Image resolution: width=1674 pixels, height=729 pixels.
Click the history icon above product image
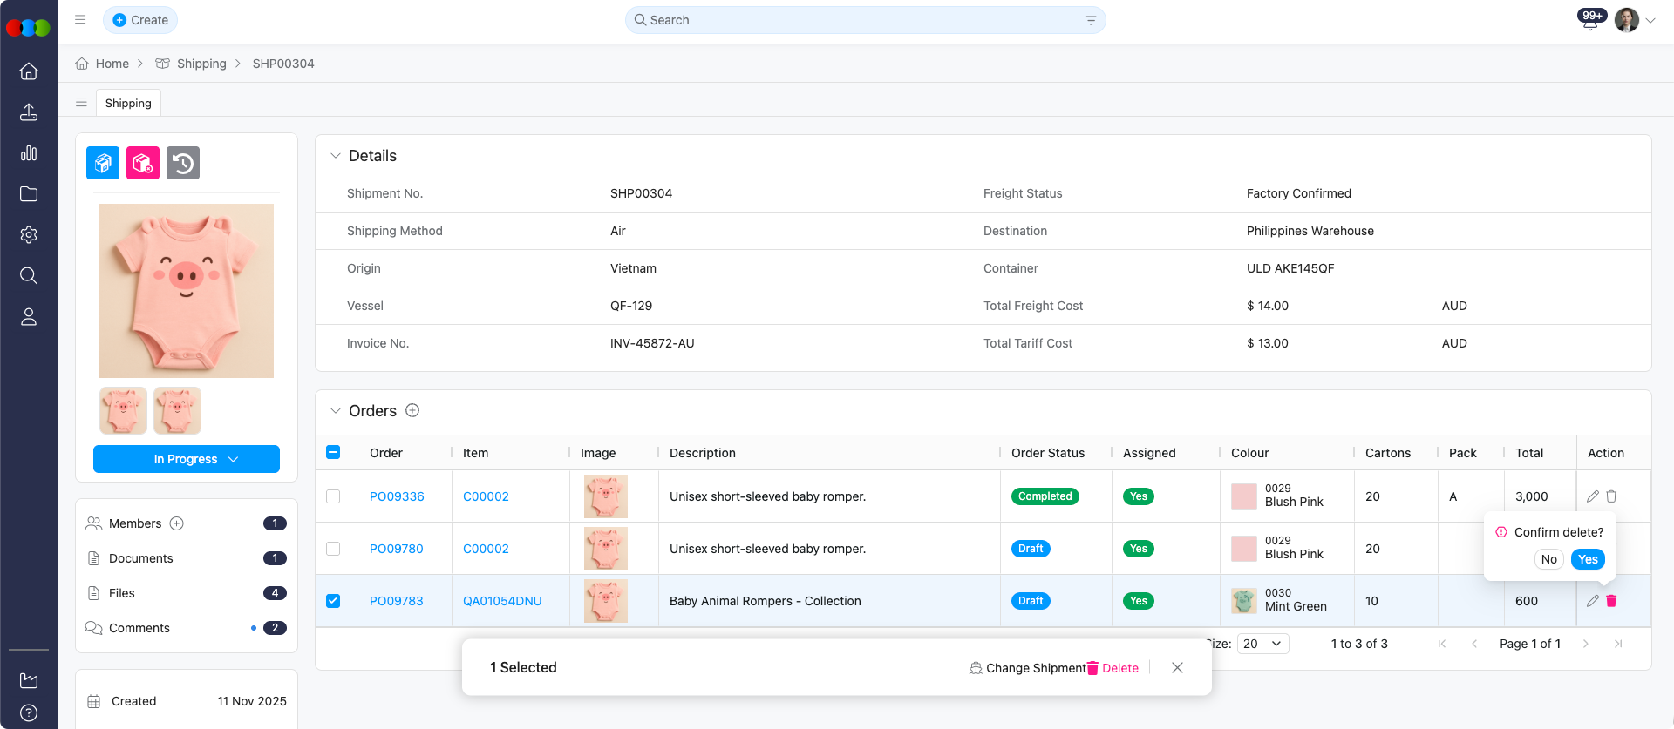pos(183,163)
